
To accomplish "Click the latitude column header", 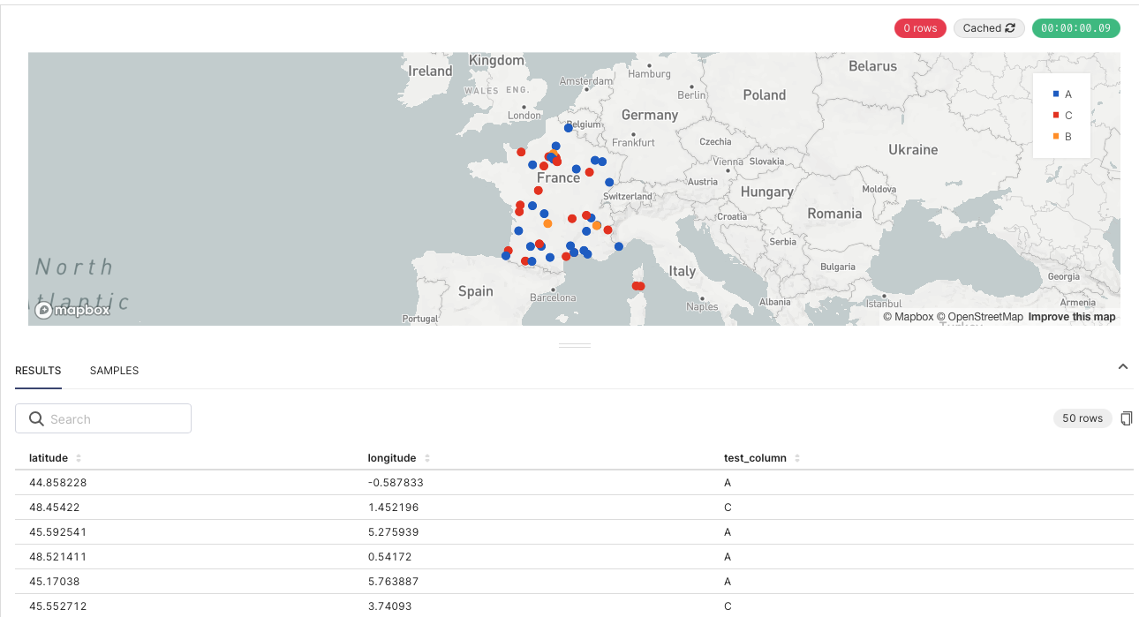I will pos(49,458).
